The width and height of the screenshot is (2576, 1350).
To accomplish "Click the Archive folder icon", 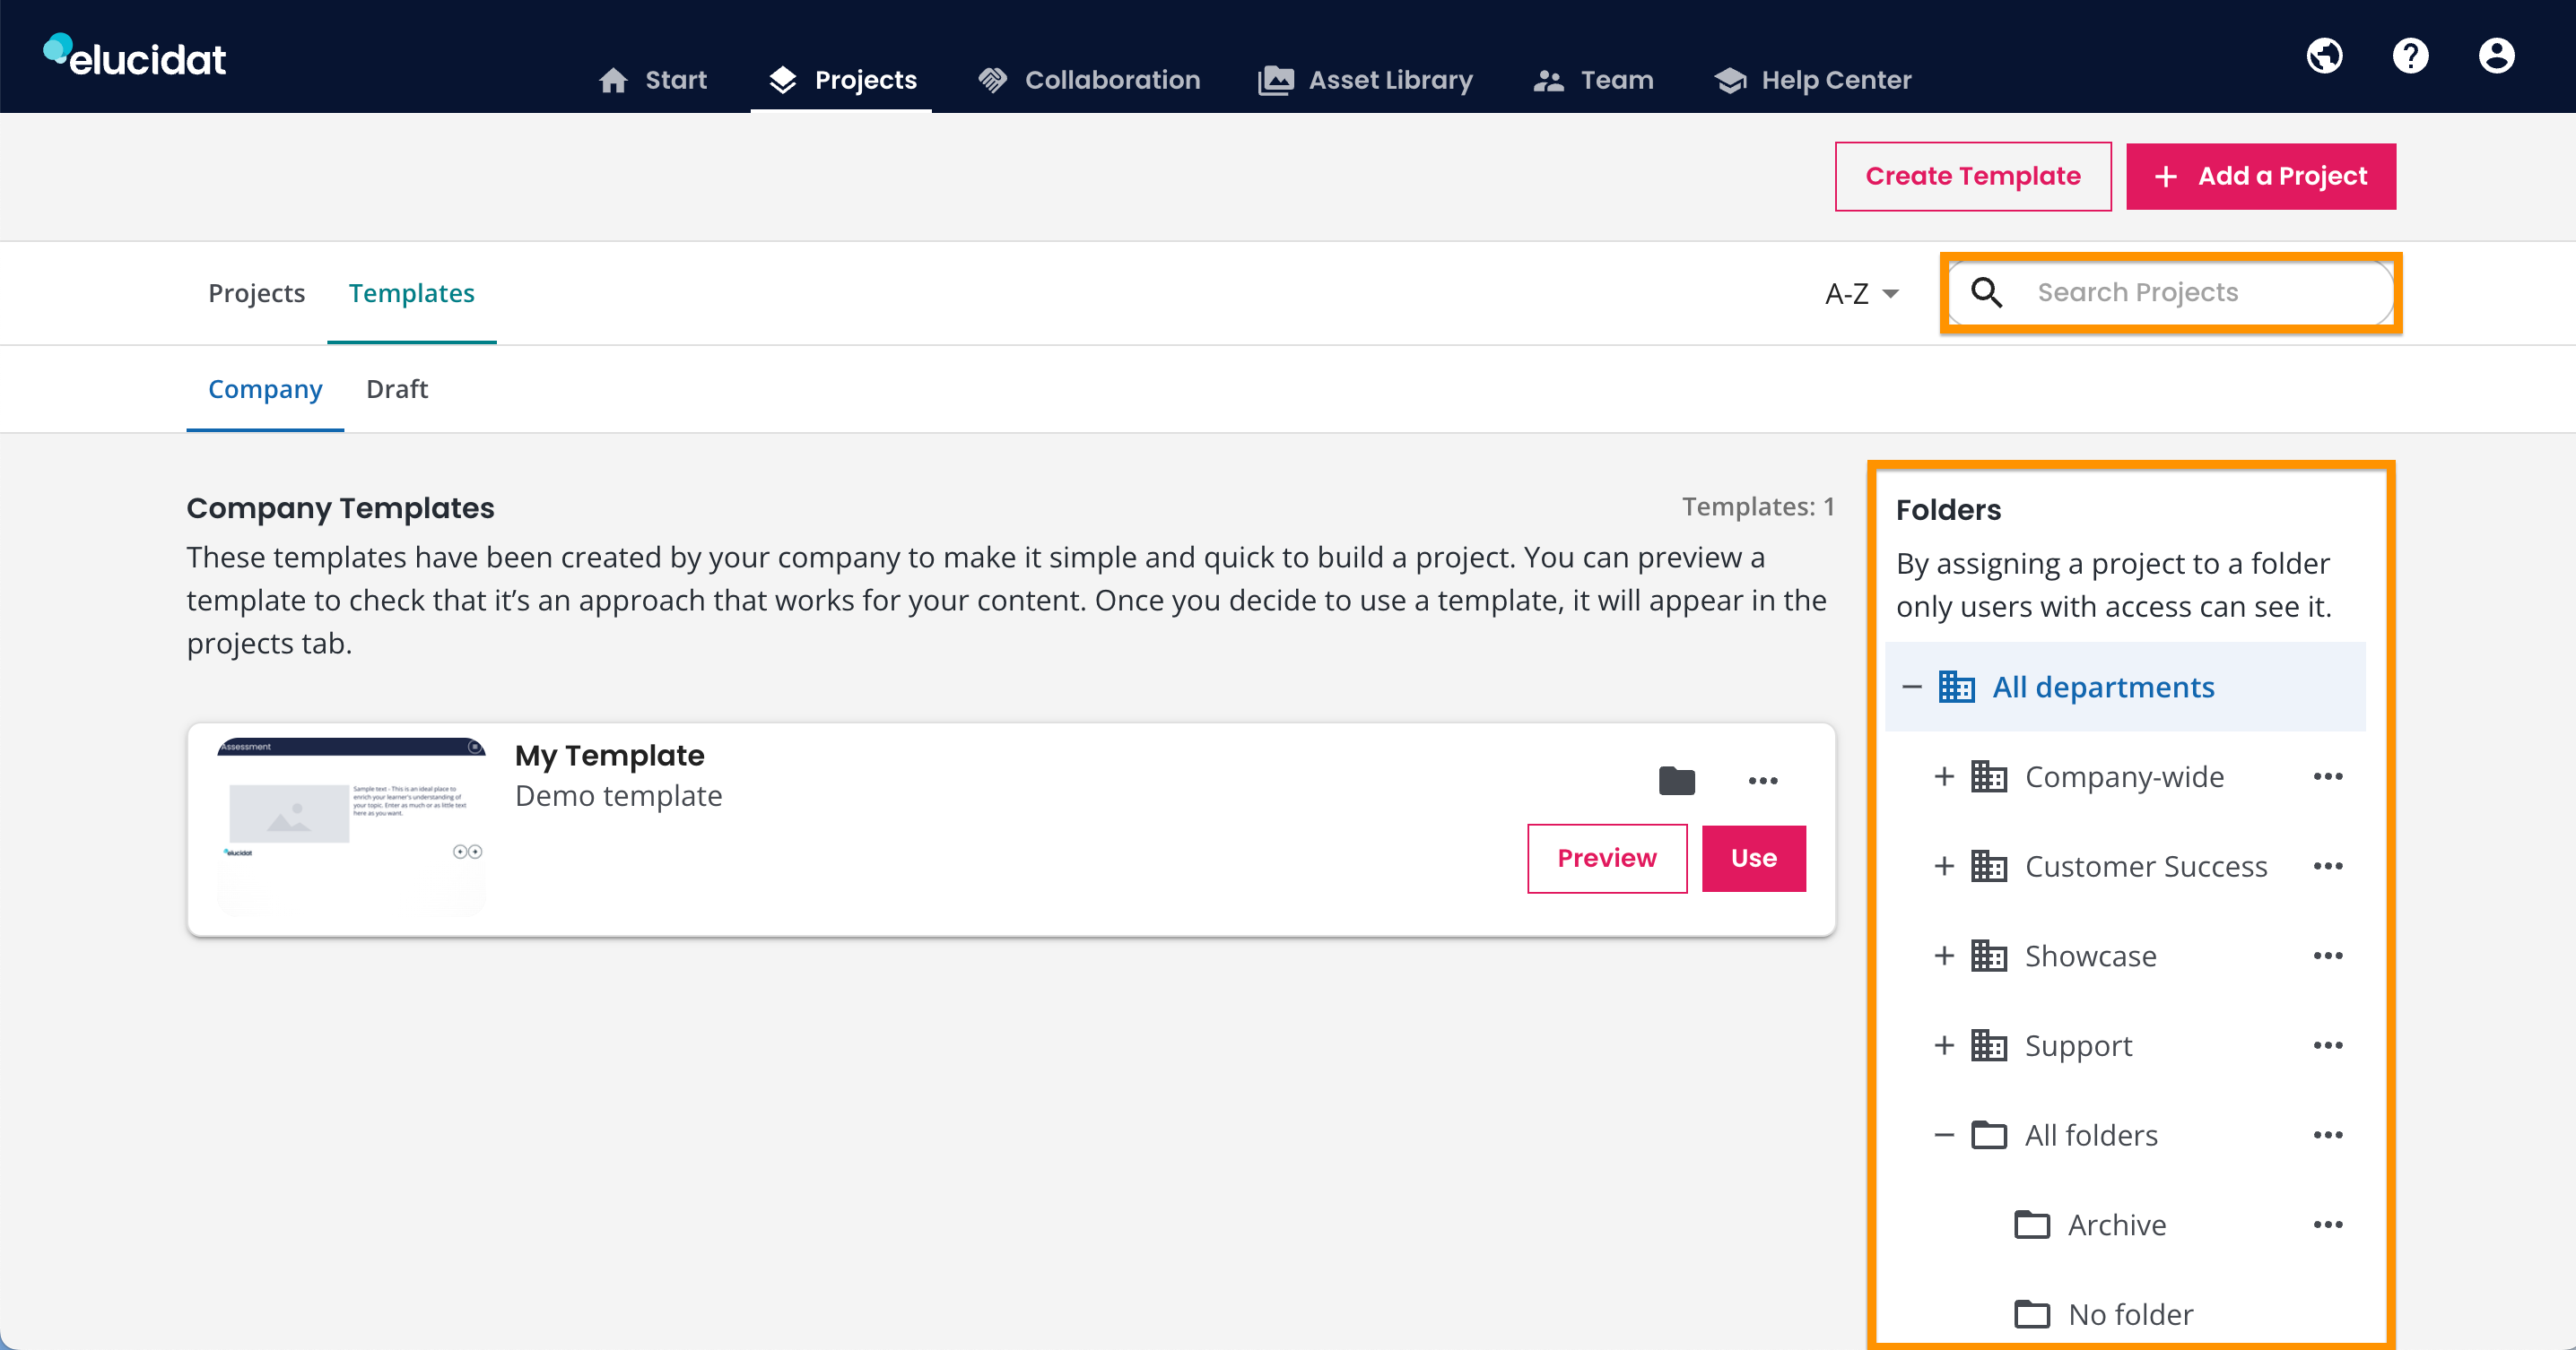I will click(2032, 1225).
